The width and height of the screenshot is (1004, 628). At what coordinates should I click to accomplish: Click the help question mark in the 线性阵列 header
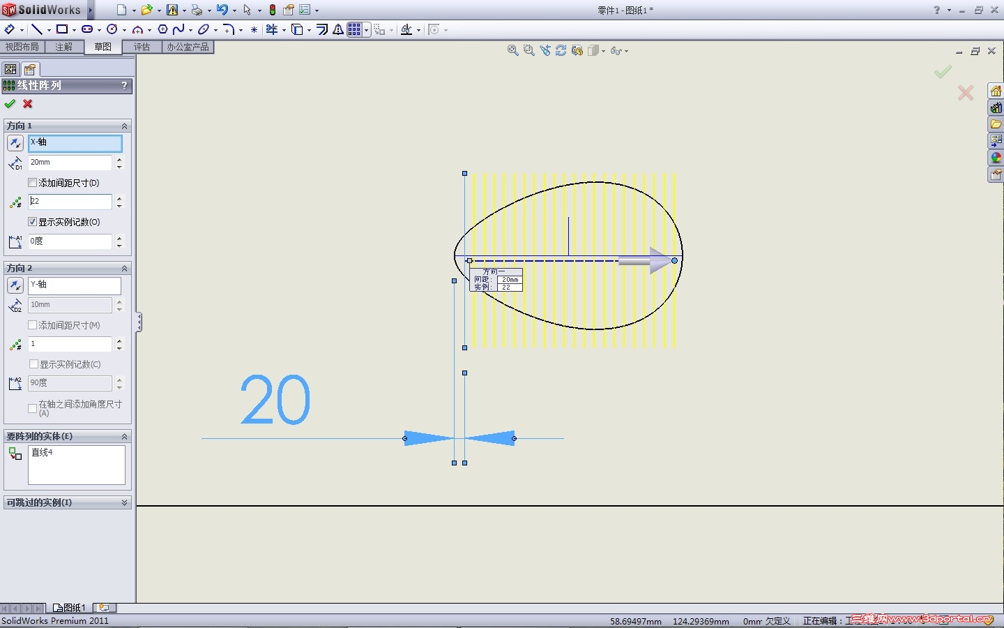pos(125,85)
